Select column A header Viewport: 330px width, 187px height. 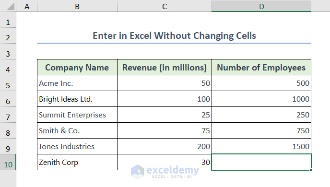27,6
